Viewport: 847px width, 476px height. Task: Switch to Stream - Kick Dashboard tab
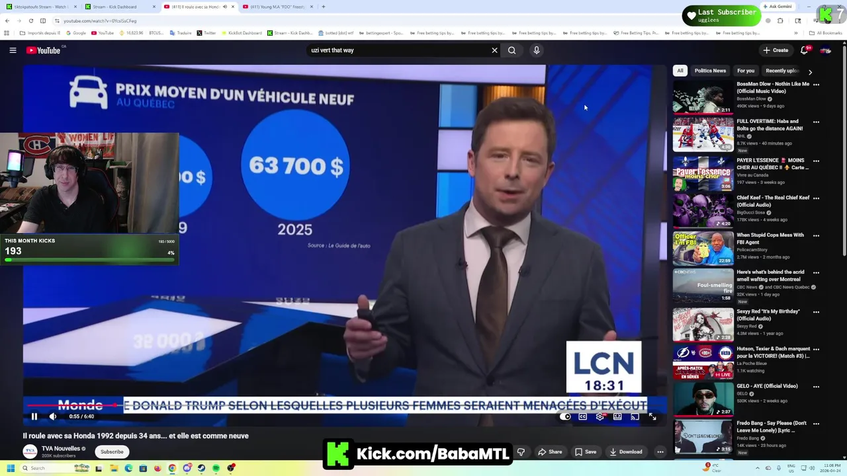coord(119,7)
